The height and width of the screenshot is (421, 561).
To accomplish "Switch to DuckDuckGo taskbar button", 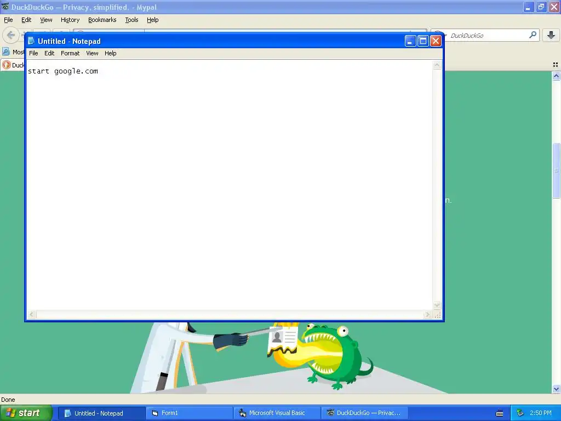I will tap(364, 413).
